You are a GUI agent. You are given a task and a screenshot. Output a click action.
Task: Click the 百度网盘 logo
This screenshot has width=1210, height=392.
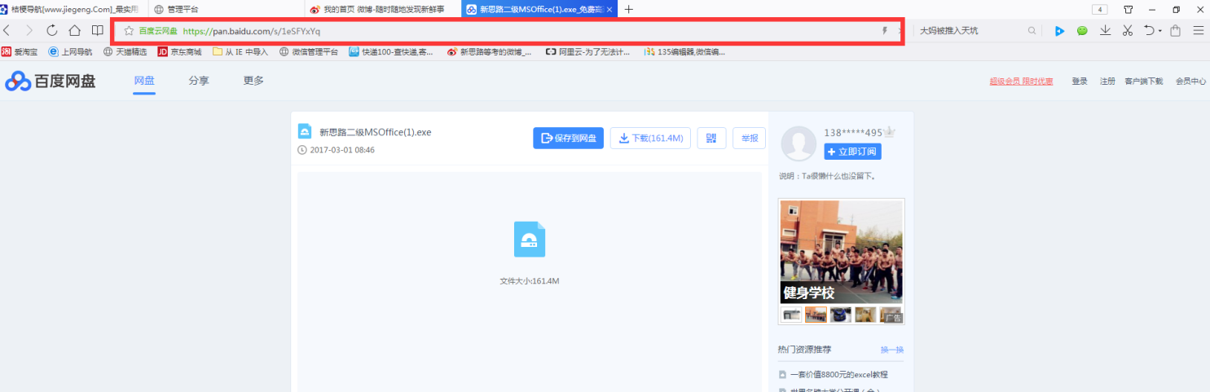tap(51, 81)
